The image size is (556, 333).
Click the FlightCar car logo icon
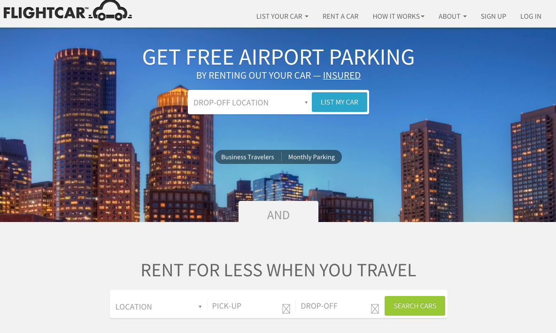(x=110, y=11)
